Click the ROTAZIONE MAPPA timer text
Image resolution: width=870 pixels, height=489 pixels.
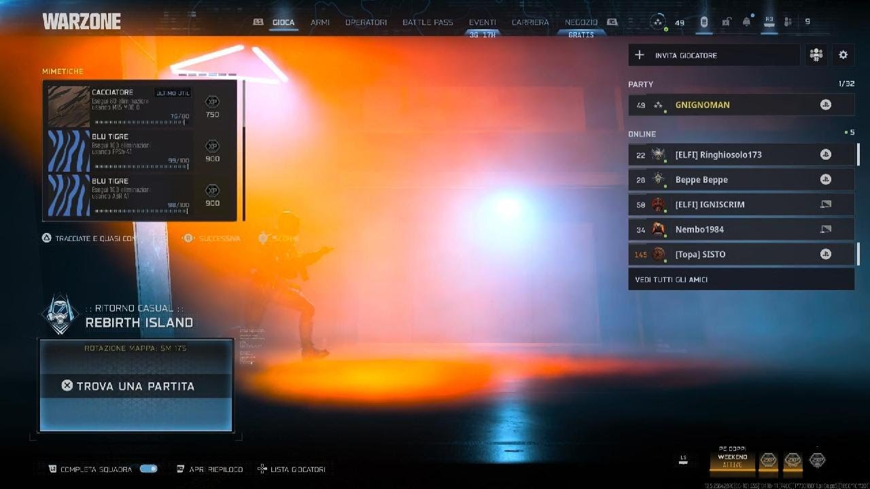(x=135, y=348)
